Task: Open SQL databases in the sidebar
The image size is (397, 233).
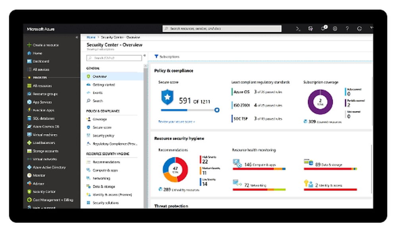Action: 41,118
